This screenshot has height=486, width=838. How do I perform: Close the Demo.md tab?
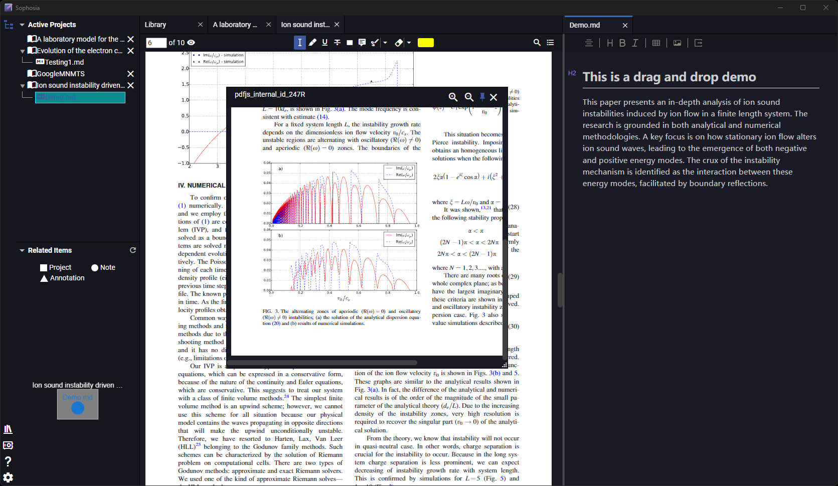click(625, 25)
